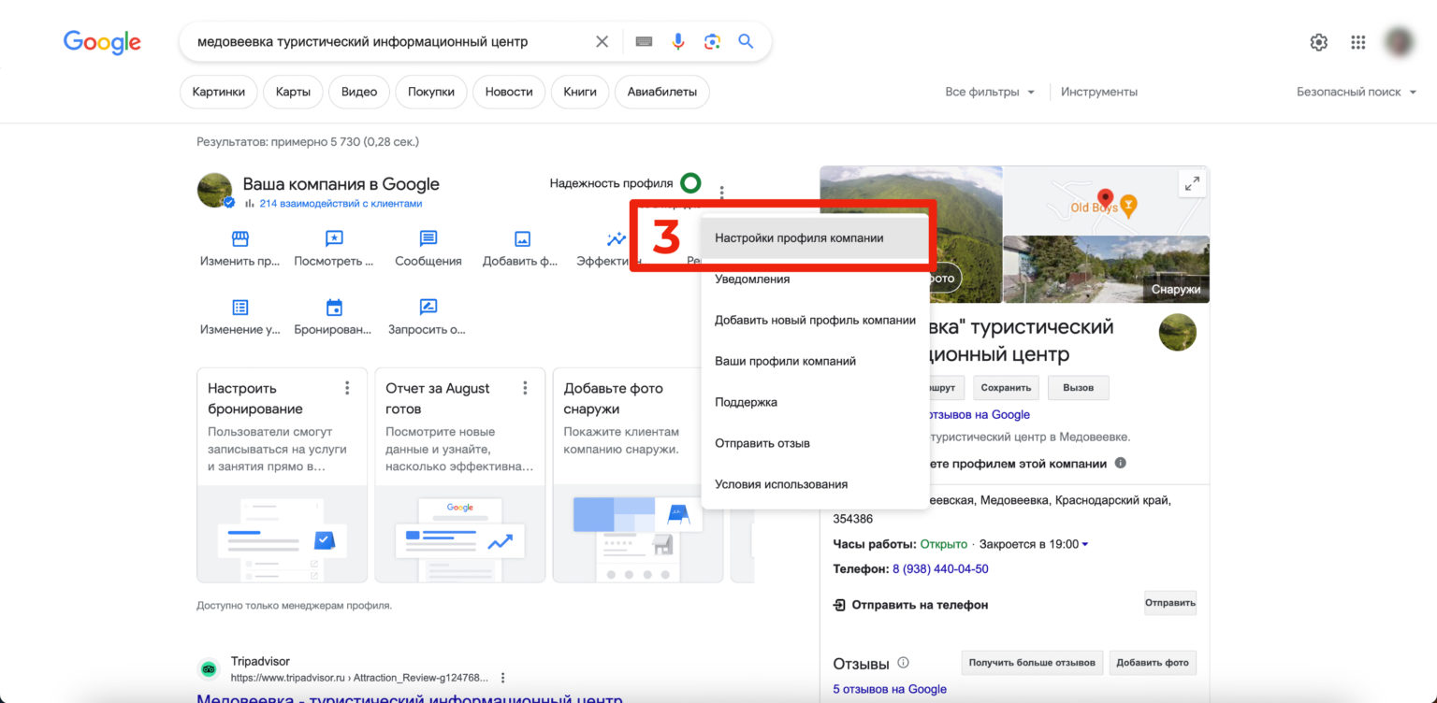
Task: Click Получить больше отзывов button
Action: tap(1032, 663)
